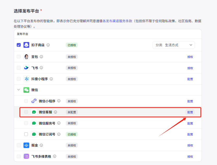217x165 pixels.
Task: Click the 抖音小程序 icon
Action: (x=26, y=79)
